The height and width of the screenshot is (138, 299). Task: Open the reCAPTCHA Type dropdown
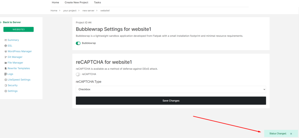(x=171, y=89)
